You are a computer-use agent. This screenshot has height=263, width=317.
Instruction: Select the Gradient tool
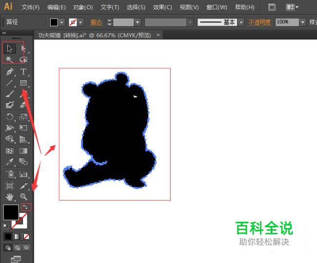[23, 151]
